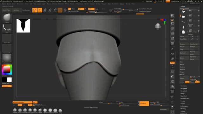Viewport: 203px width, 114px height.
Task: Click the Duplicate subtool button
Action: click(185, 53)
